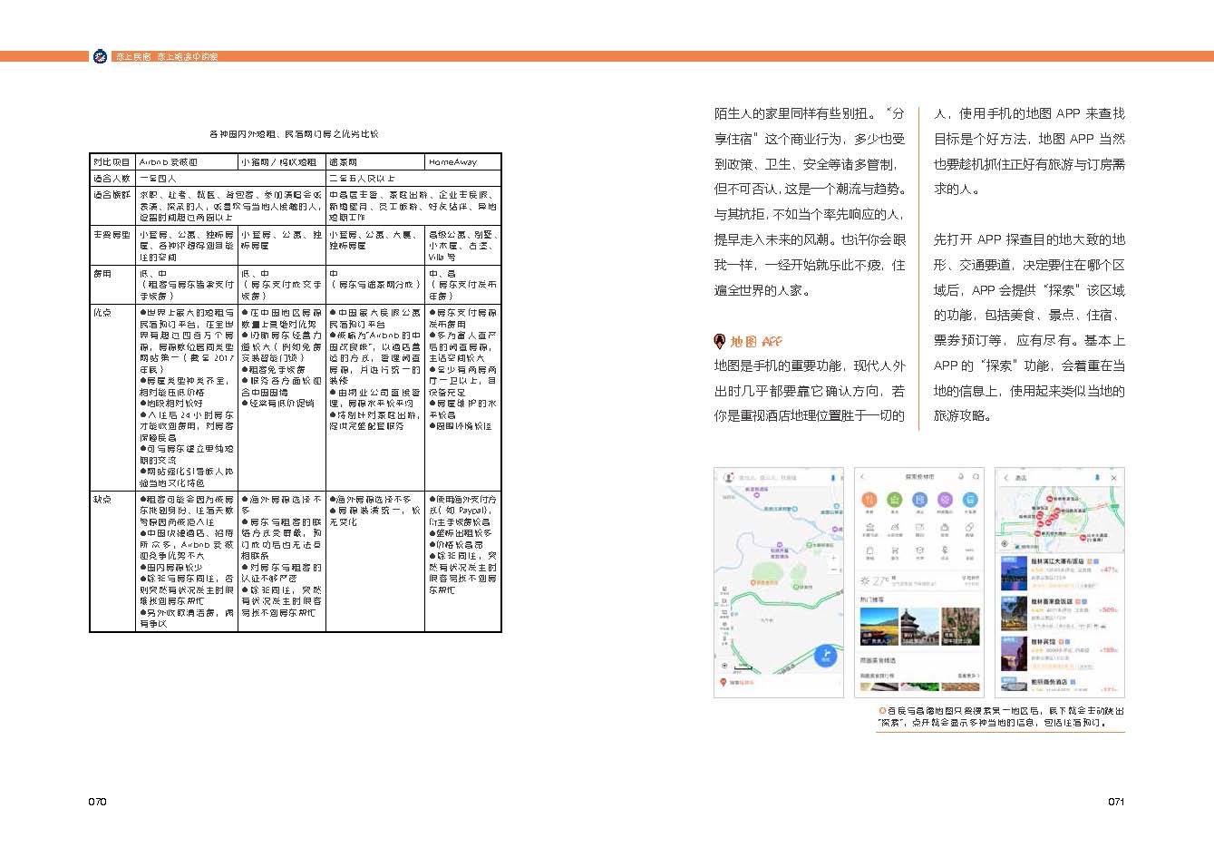Tap the locate-me target on hotel map

point(1005,544)
